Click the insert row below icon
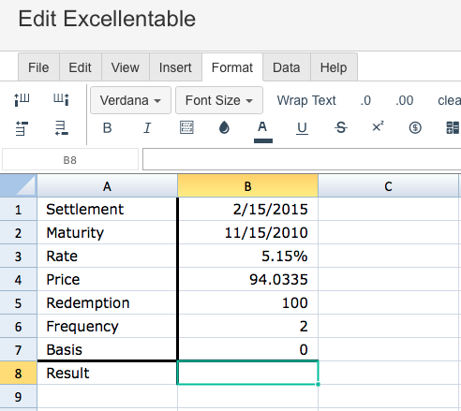The width and height of the screenshot is (461, 411). coord(61,128)
